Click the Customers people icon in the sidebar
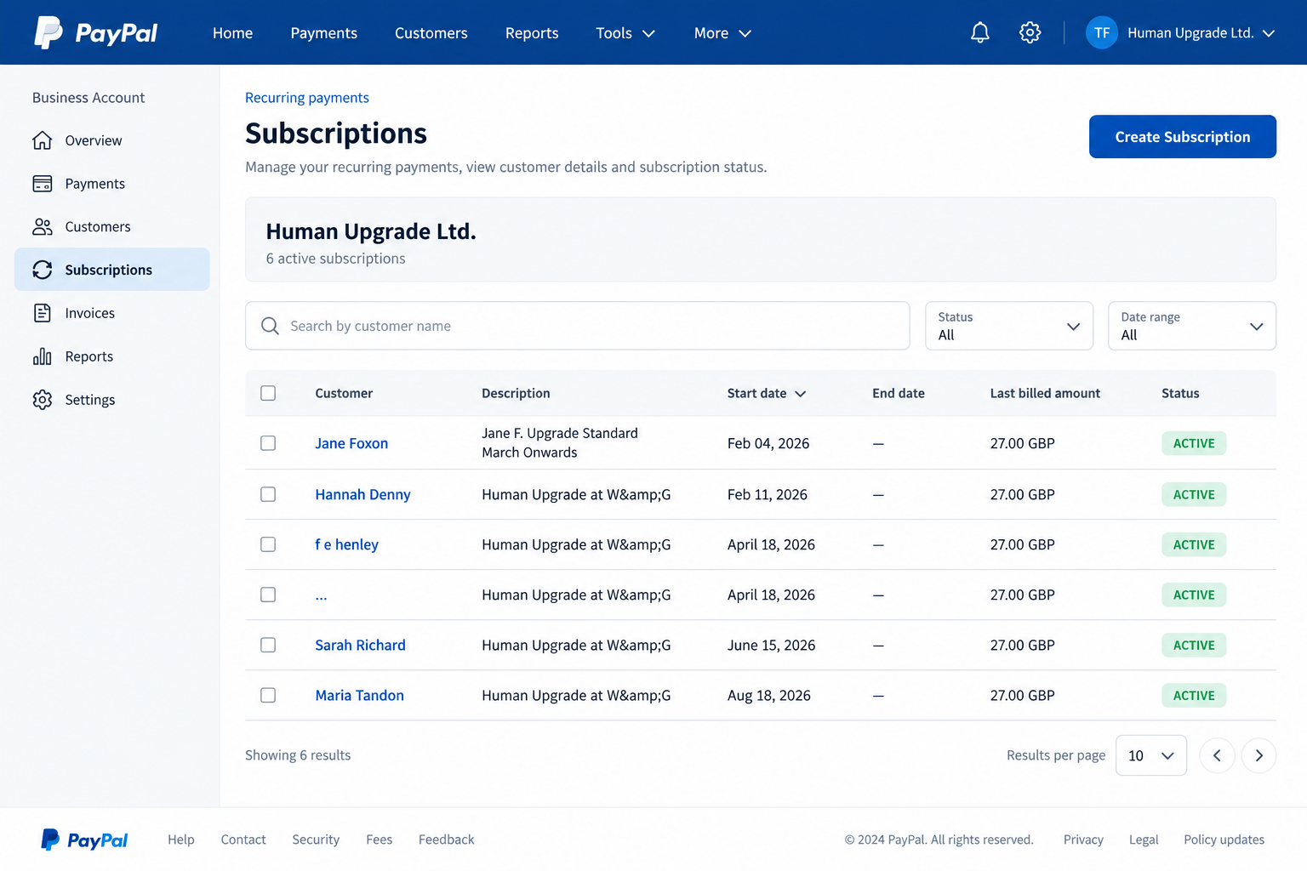The image size is (1307, 871). (43, 227)
